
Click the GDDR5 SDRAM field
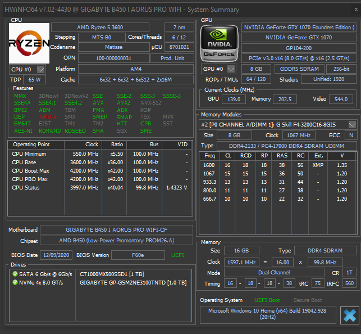click(x=299, y=69)
